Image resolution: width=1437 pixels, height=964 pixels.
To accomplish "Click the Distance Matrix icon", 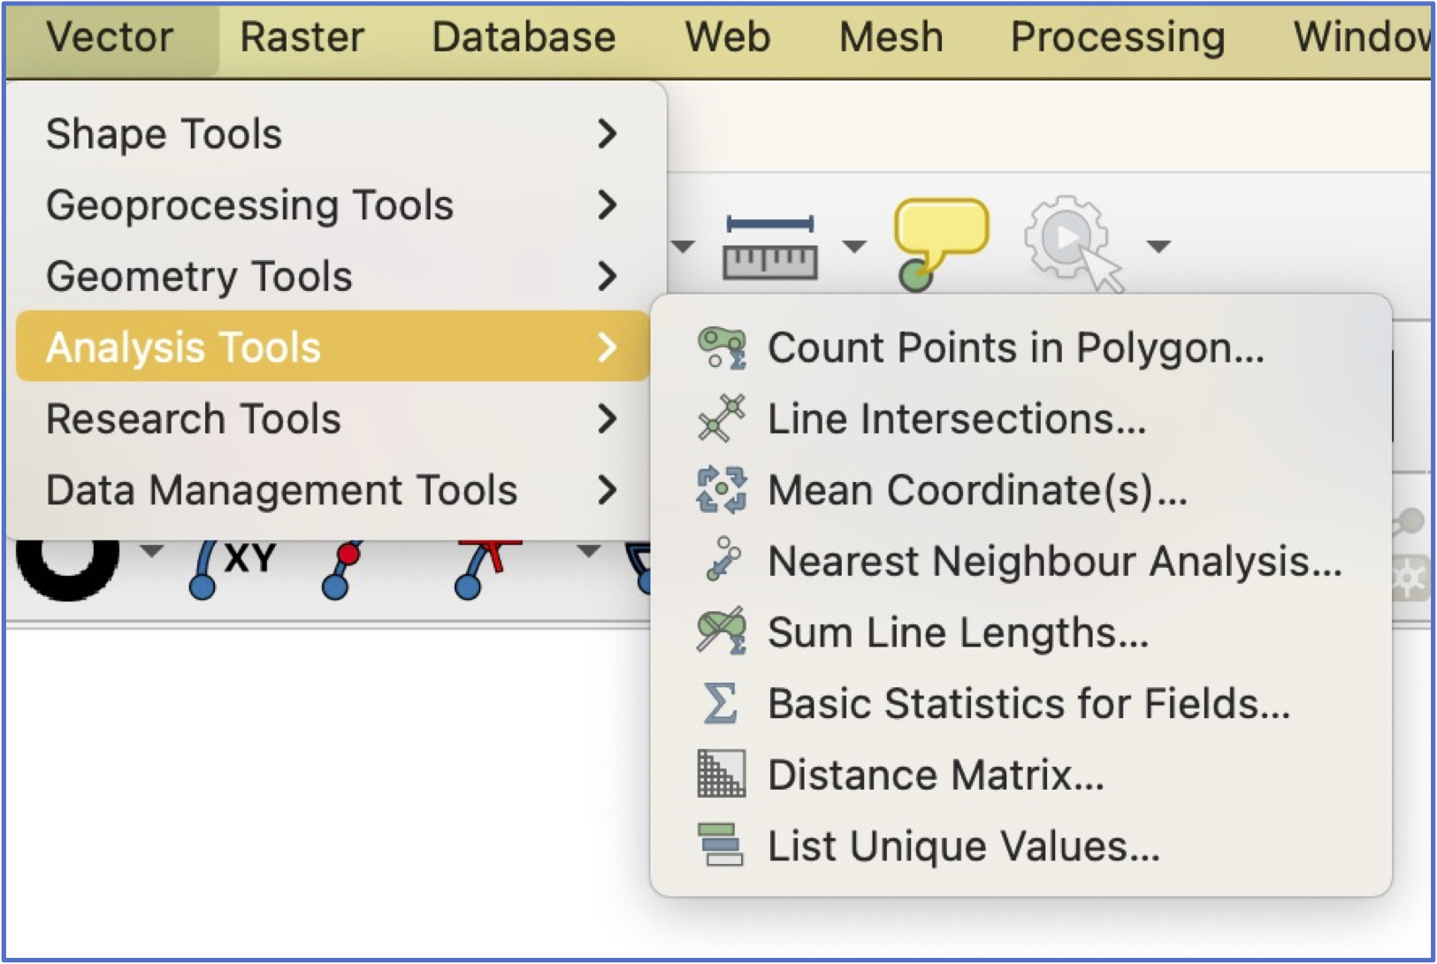I will coord(721,775).
